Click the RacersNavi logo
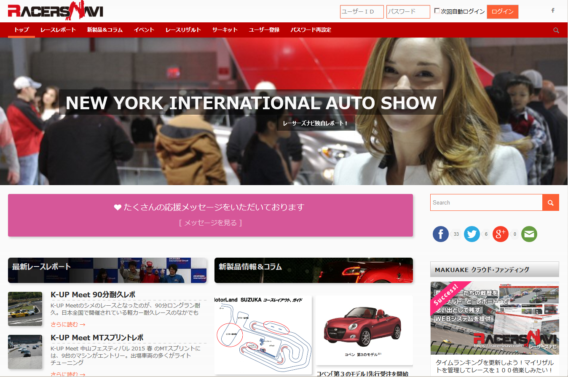568x377 pixels. point(55,11)
